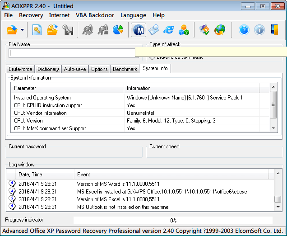The height and width of the screenshot is (236, 287).
Task: Click inside the File Name input field
Action: click(x=72, y=53)
